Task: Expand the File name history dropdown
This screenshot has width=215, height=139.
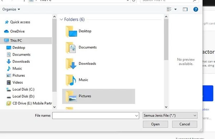Action: pyautogui.click(x=137, y=116)
